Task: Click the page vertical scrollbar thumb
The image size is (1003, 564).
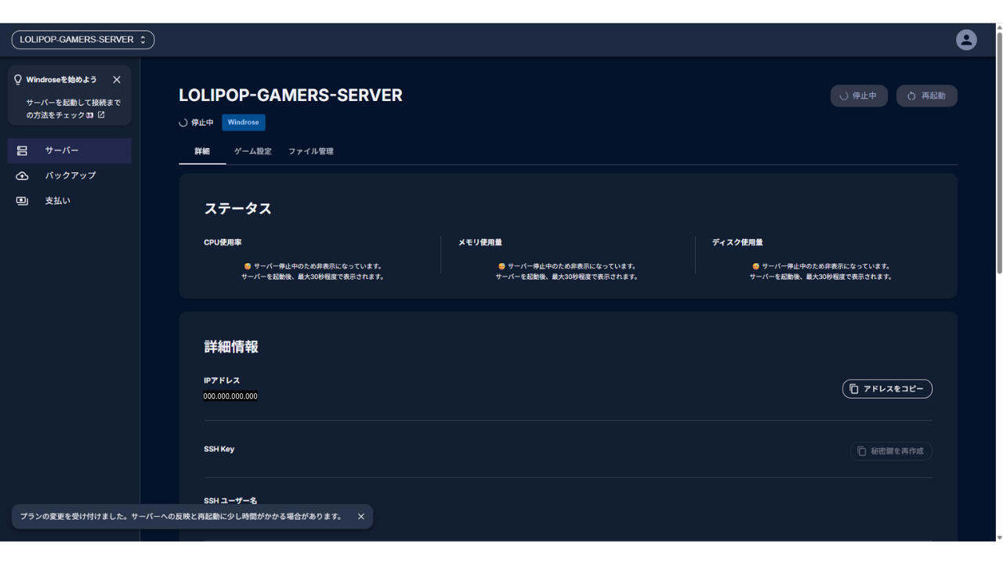Action: (999, 153)
